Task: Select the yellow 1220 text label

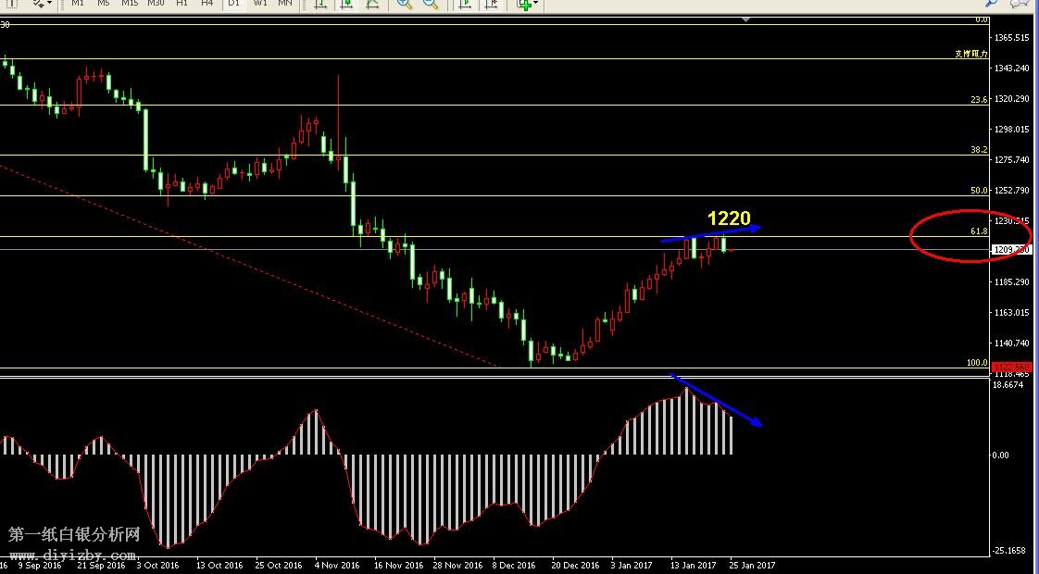Action: [729, 218]
